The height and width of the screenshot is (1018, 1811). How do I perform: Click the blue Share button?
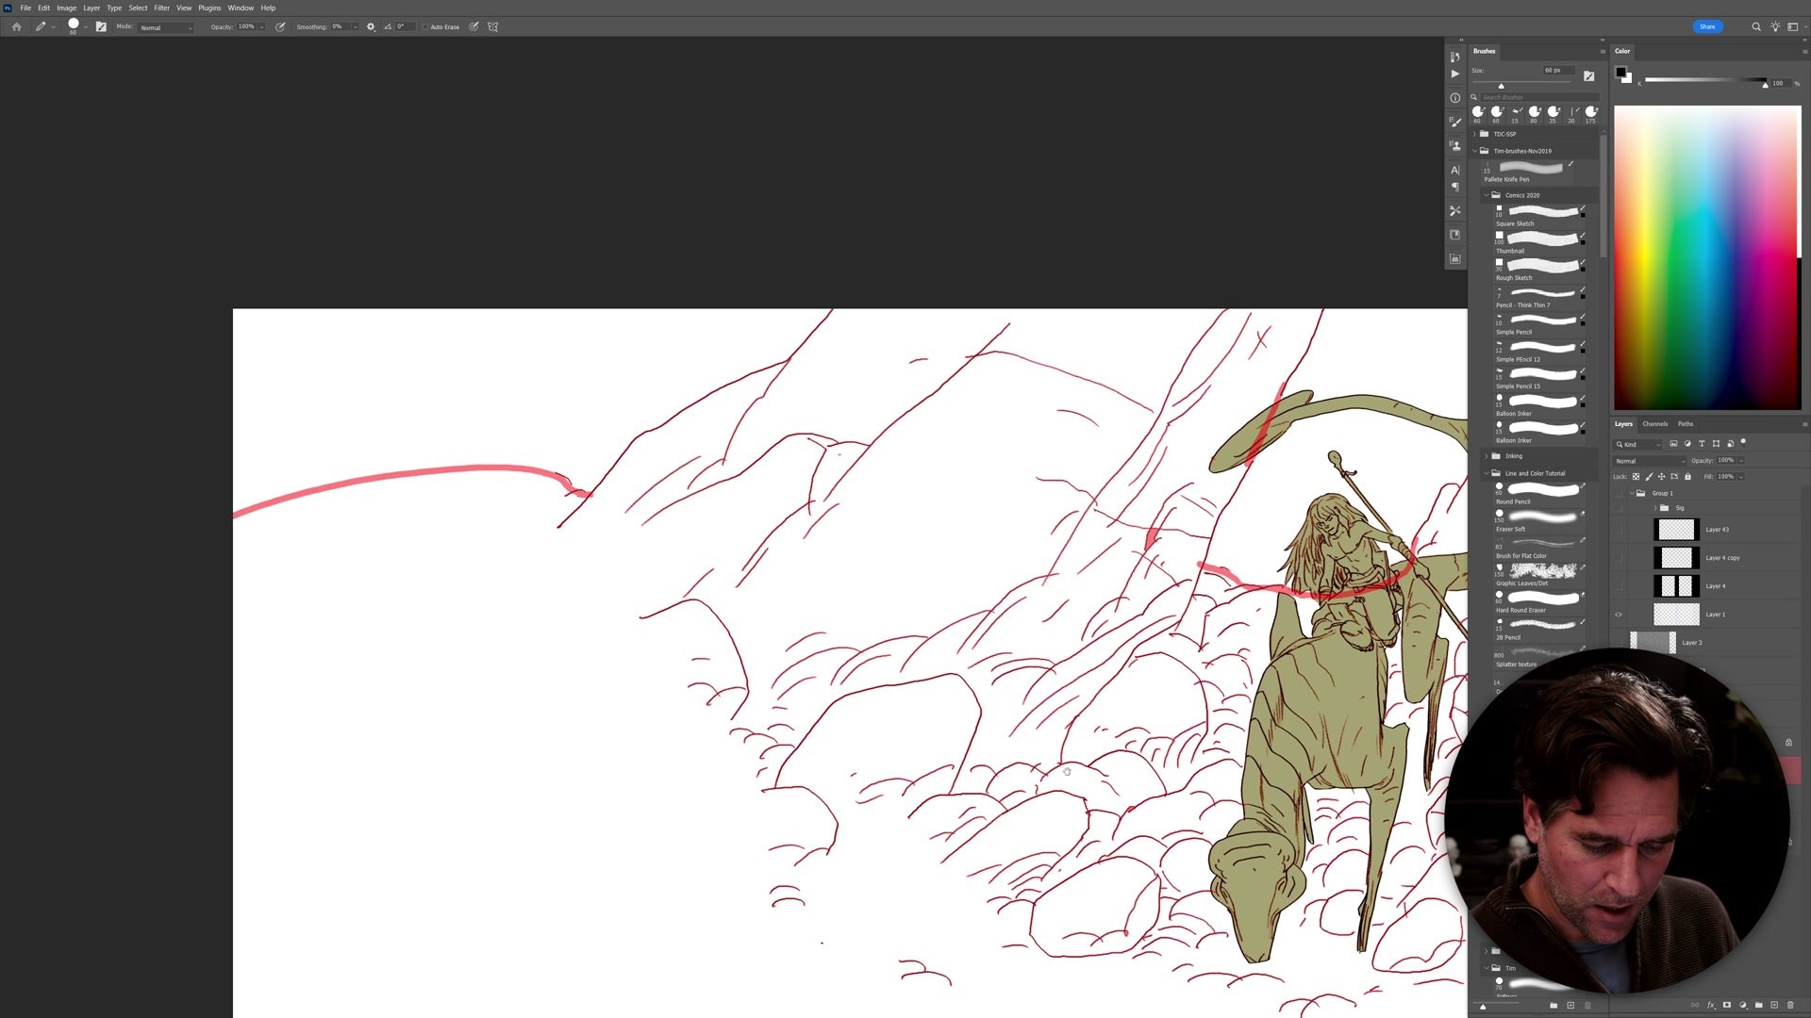1707,26
